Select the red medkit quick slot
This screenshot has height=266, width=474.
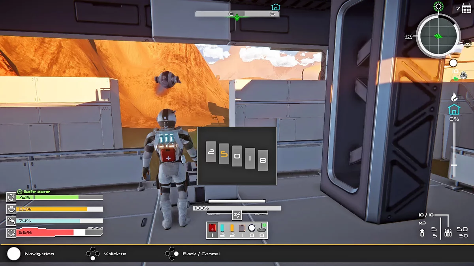(x=212, y=228)
